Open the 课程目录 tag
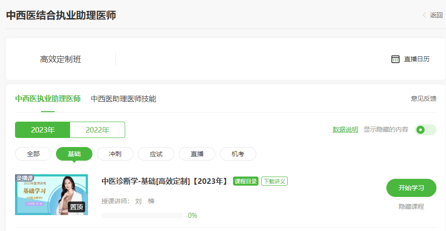 (246, 182)
